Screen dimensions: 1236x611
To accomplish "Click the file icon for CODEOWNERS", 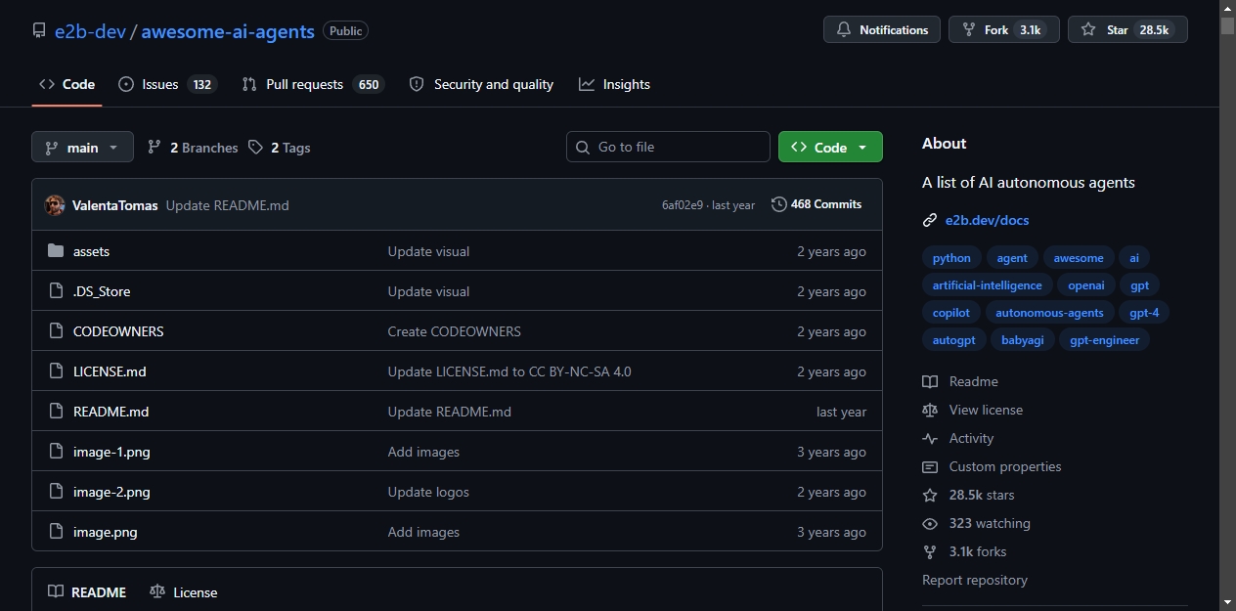I will click(55, 331).
